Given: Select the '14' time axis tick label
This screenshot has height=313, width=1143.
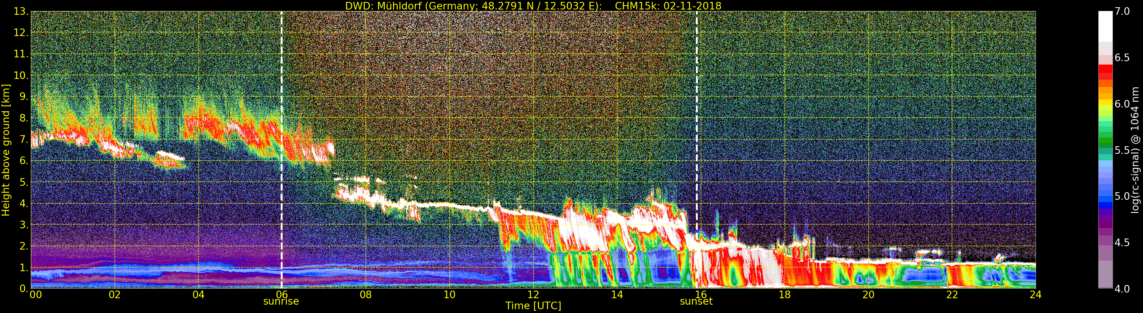Looking at the screenshot, I should (617, 295).
